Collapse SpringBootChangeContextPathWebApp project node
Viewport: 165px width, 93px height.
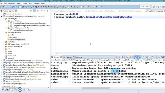pos(1,16)
